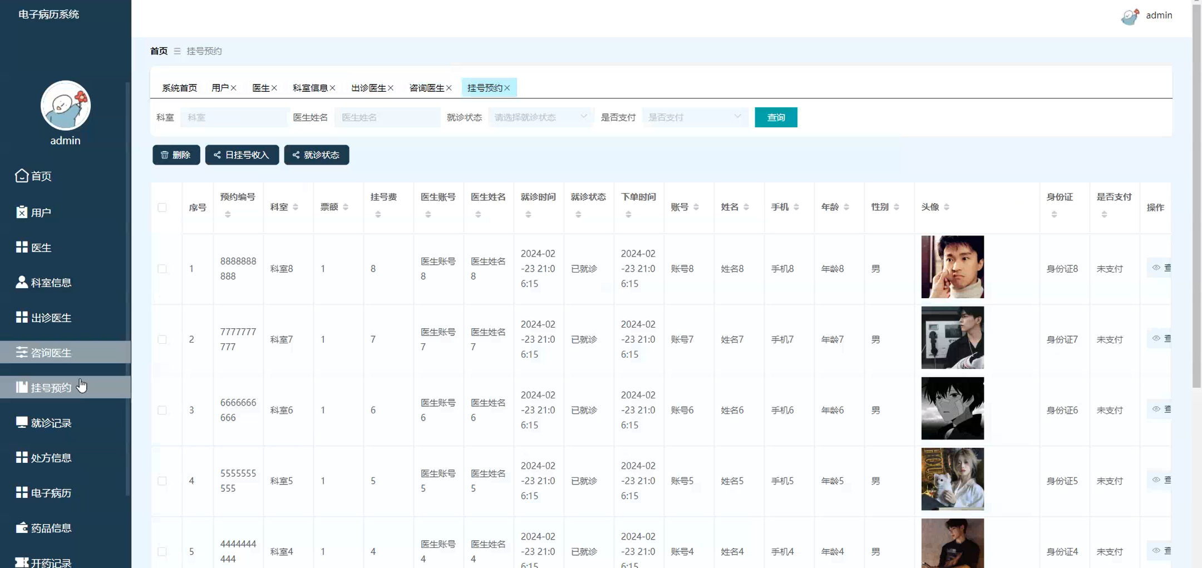Check the select-all checkbox in table header
The width and height of the screenshot is (1202, 568).
pyautogui.click(x=162, y=207)
